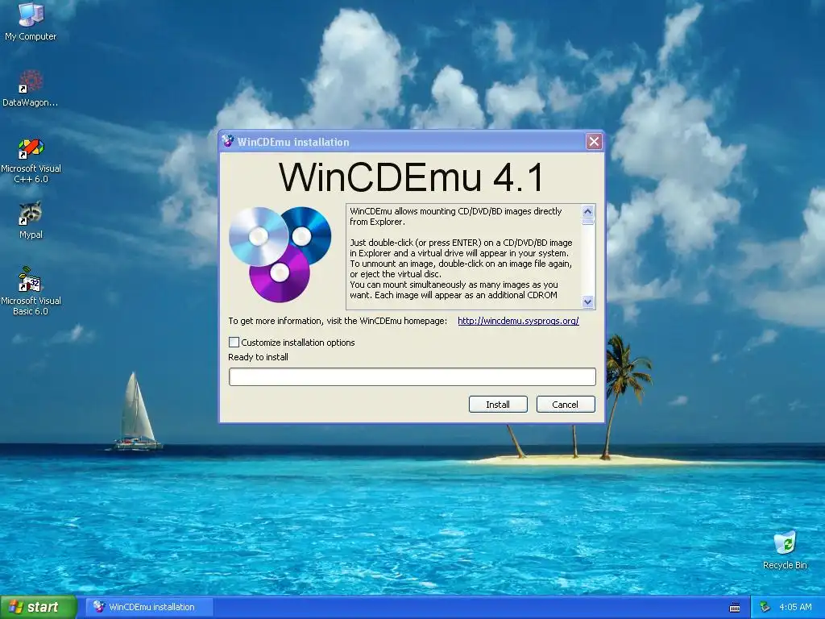Select the Recycle Bin icon
This screenshot has width=825, height=619.
point(785,550)
